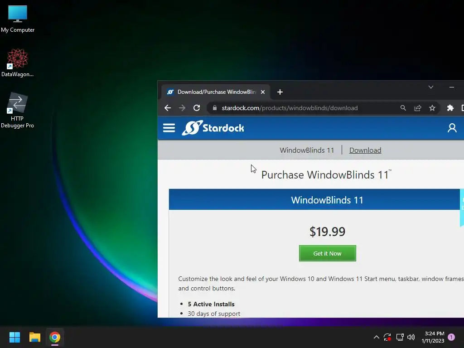
Task: Click the '5 Active Installs' bullet
Action: click(211, 304)
